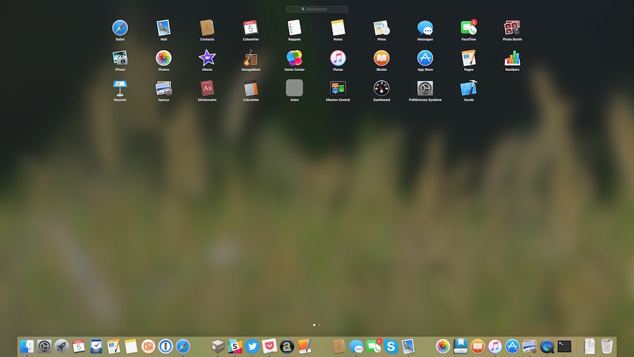Screen dimensions: 634x357
Task: Open Calculette
Action: coord(250,89)
